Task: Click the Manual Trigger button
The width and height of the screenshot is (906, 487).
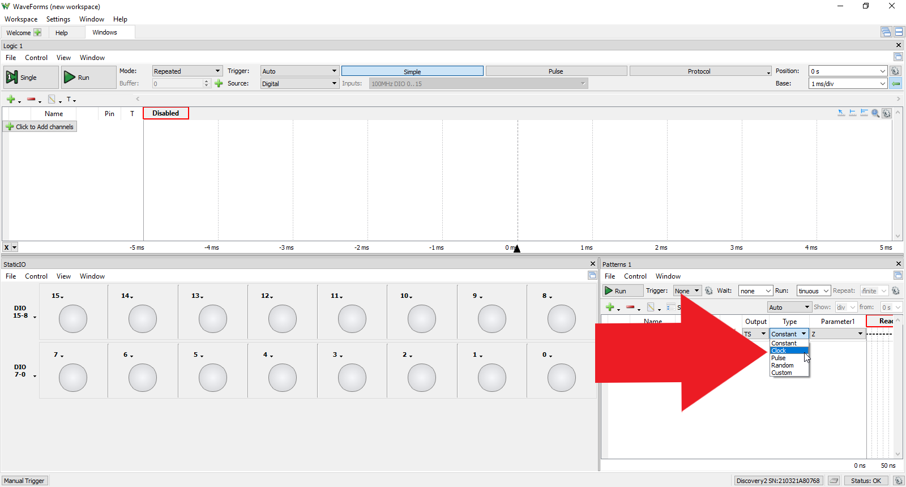Action: tap(24, 481)
